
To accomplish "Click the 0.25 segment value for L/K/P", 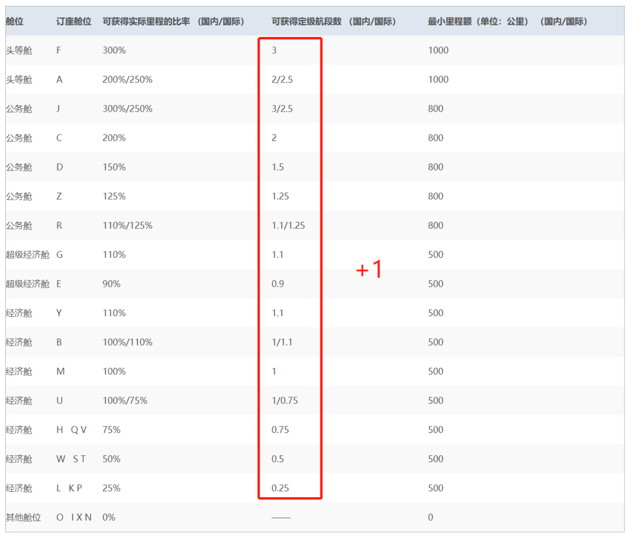I will [280, 488].
